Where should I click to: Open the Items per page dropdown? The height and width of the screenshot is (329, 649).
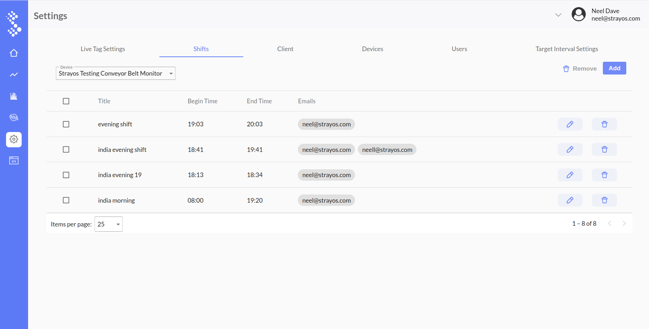pos(109,224)
